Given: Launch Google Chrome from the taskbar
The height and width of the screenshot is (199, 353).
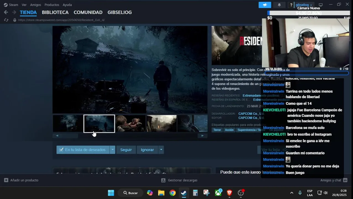Looking at the screenshot, I should pyautogui.click(x=173, y=193).
